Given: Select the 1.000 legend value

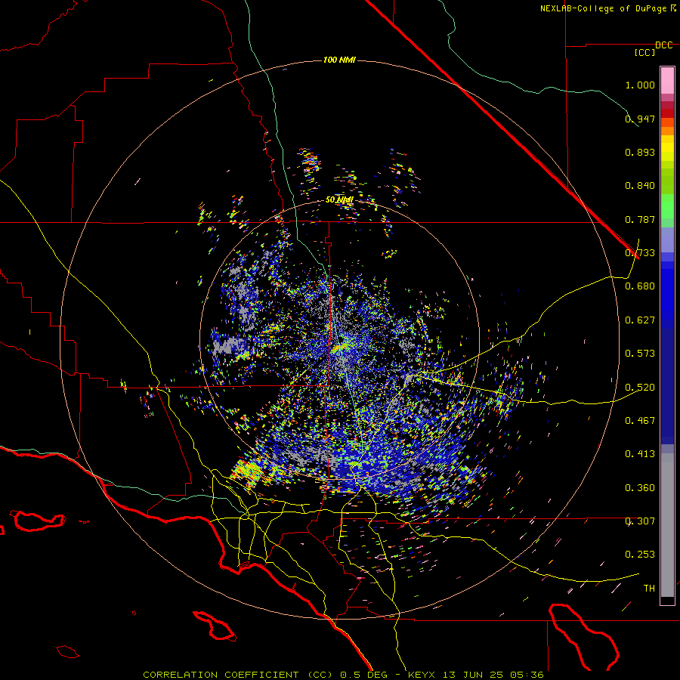Looking at the screenshot, I should [640, 85].
